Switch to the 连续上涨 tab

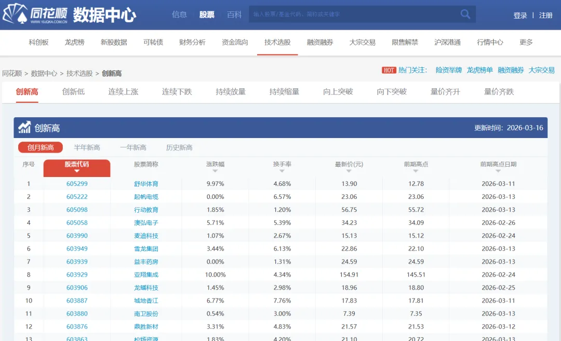tap(123, 92)
